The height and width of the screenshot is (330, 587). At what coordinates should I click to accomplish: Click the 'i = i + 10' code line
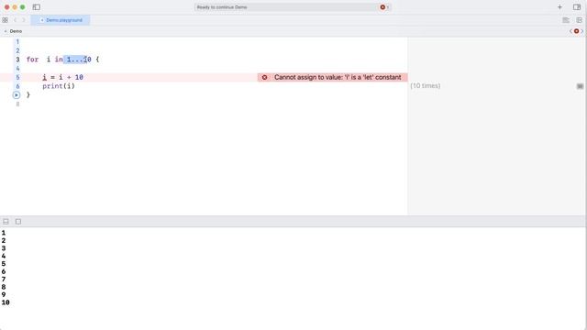tap(62, 77)
